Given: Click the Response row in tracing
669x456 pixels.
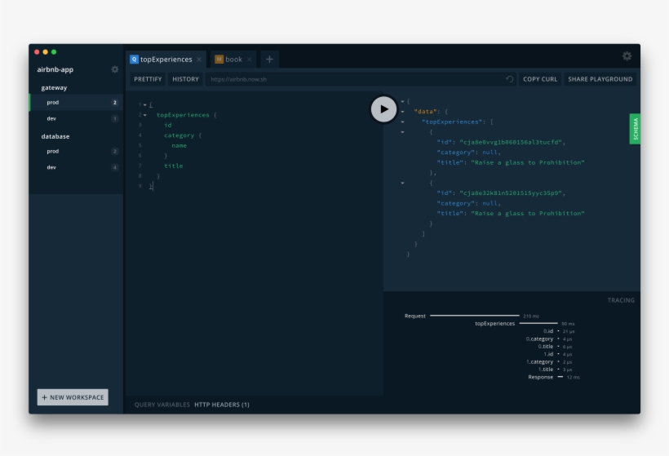Looking at the screenshot, I should tap(554, 377).
